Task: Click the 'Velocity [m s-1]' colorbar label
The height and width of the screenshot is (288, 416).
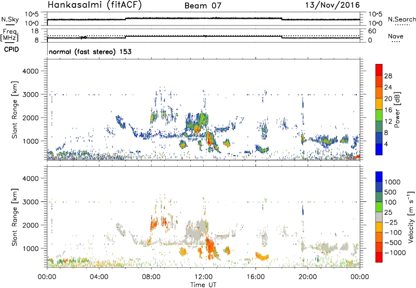Action: coord(411,217)
